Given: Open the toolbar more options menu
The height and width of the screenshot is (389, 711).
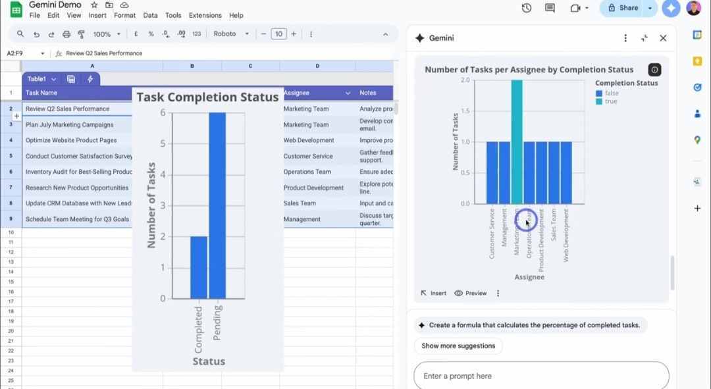Looking at the screenshot, I should (311, 34).
